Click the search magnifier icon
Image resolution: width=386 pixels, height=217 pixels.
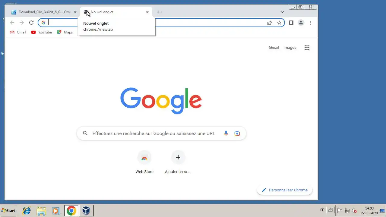(x=85, y=133)
